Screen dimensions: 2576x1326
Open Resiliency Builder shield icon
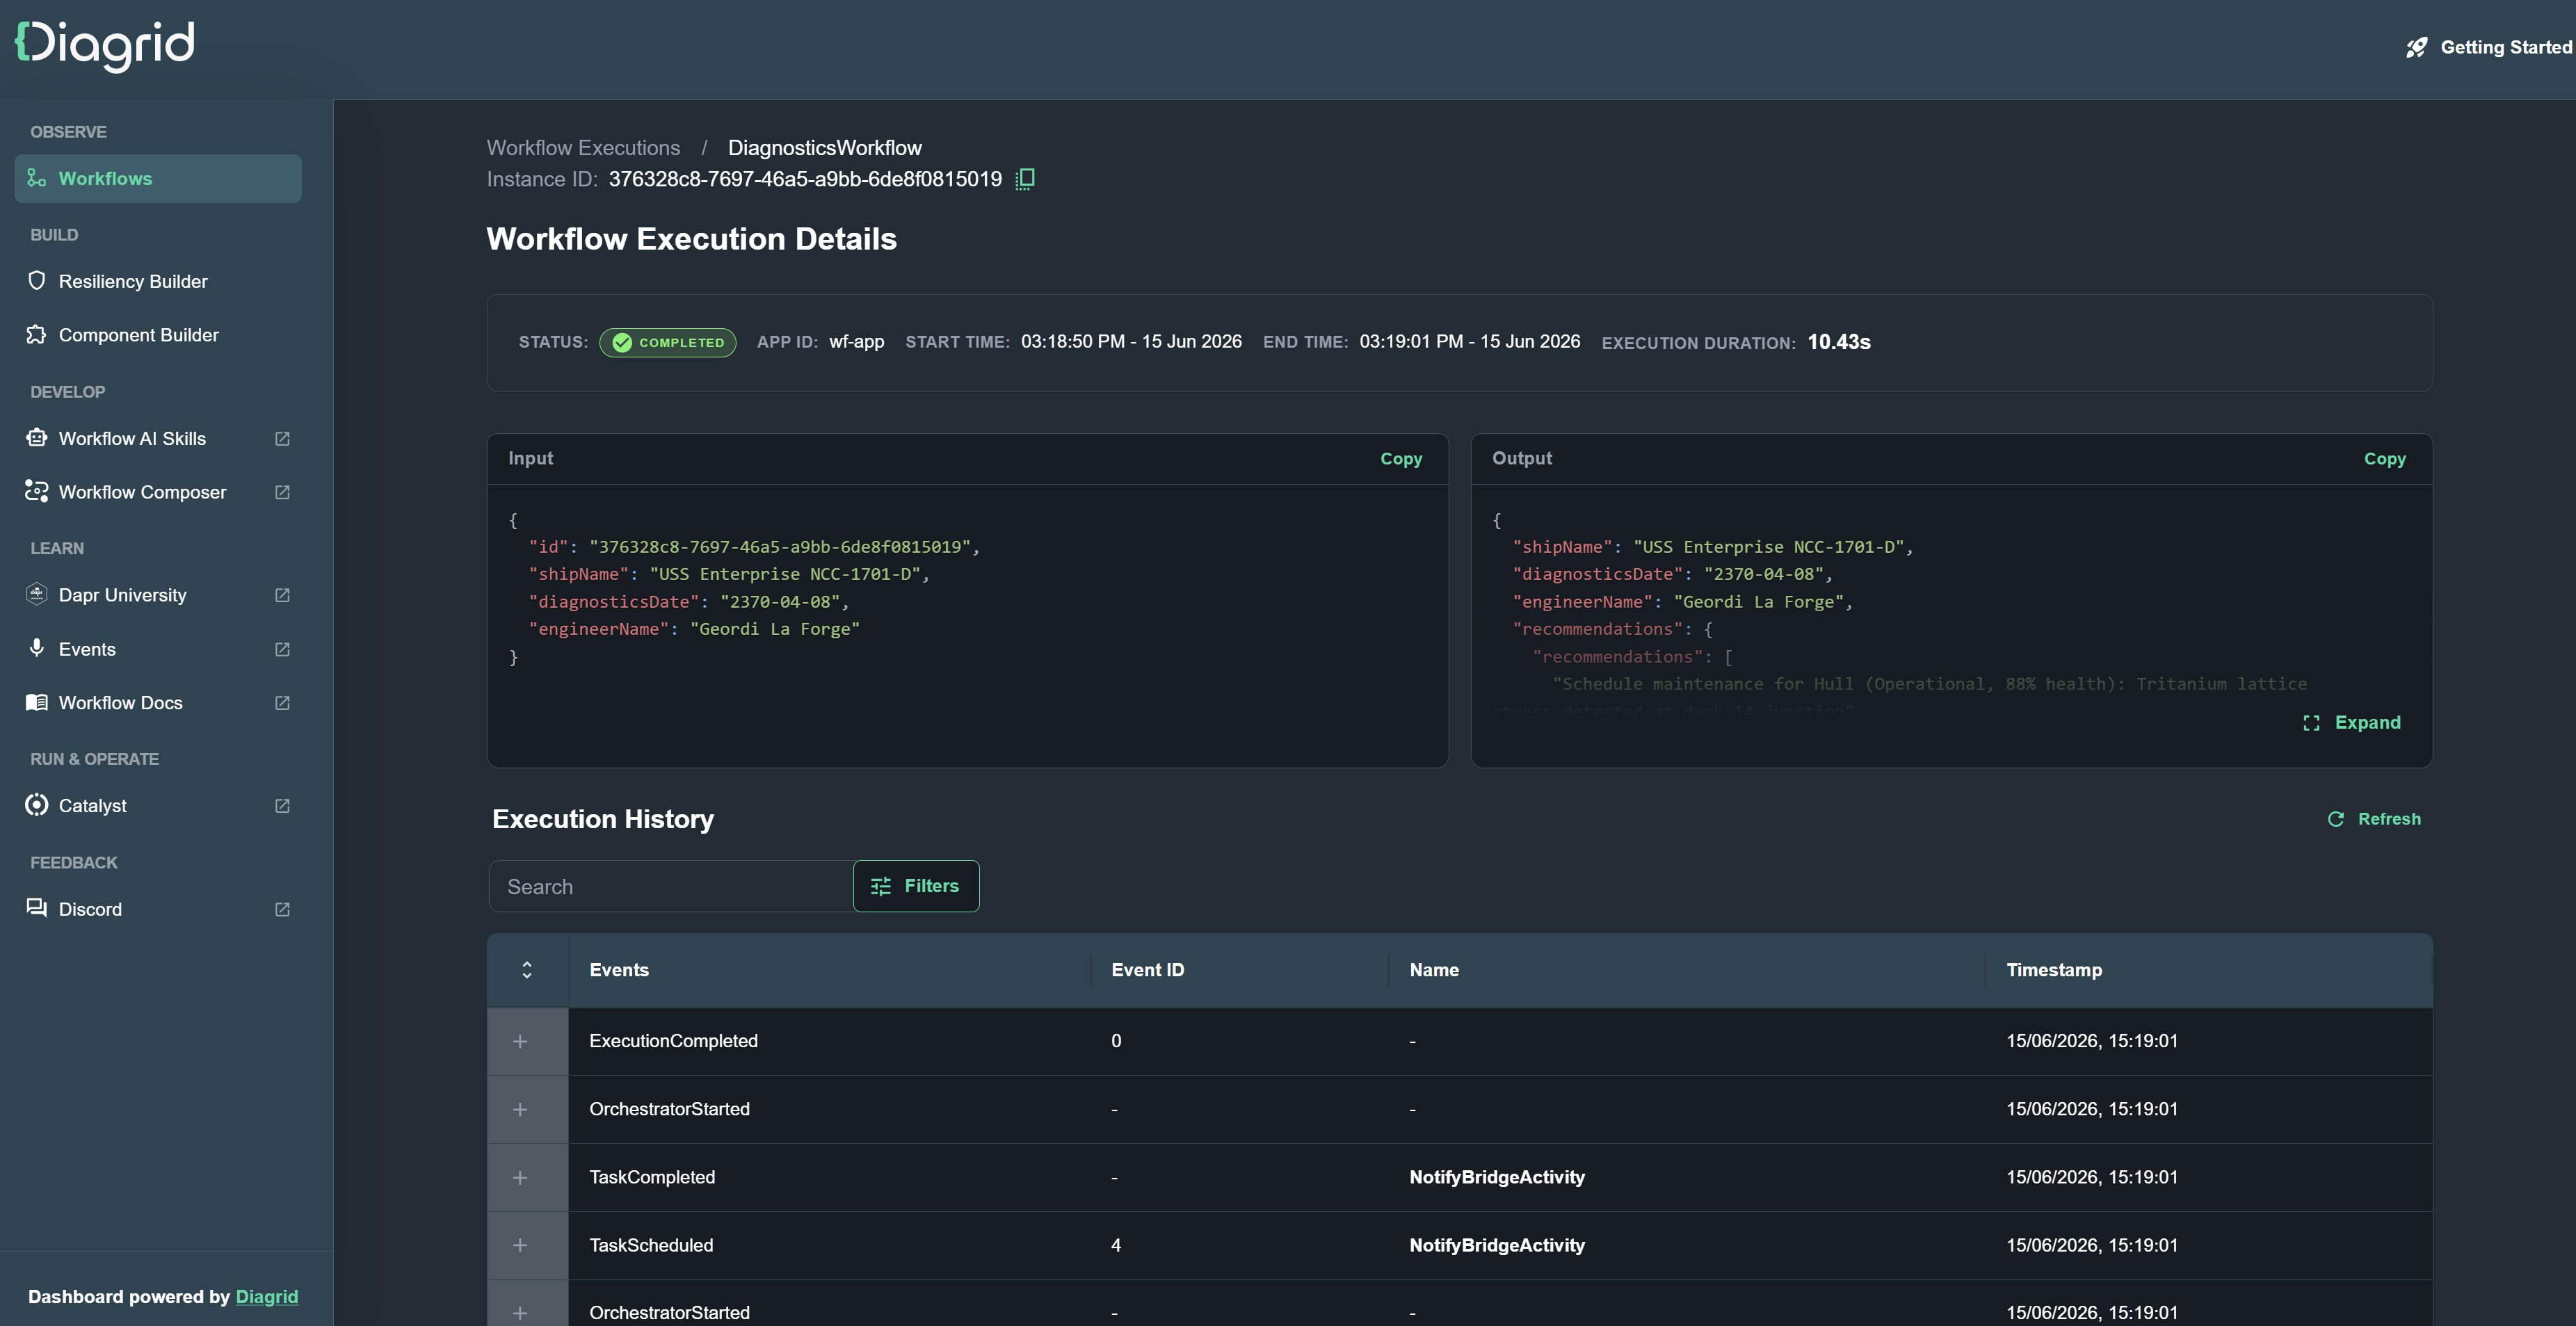click(37, 281)
